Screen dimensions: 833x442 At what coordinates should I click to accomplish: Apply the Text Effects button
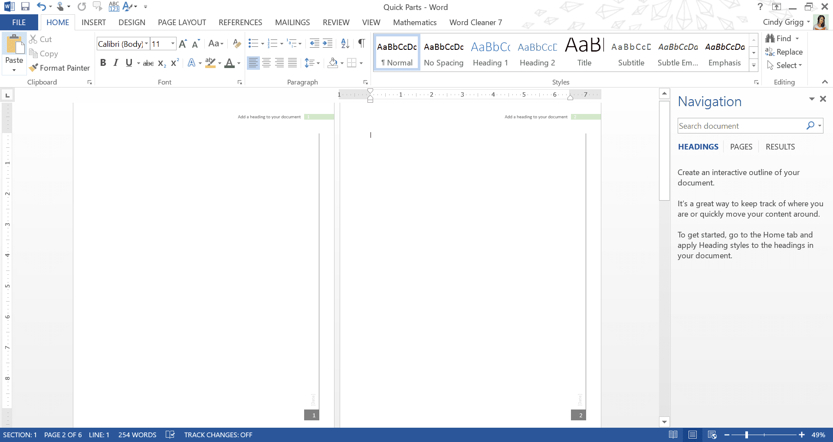tap(191, 63)
